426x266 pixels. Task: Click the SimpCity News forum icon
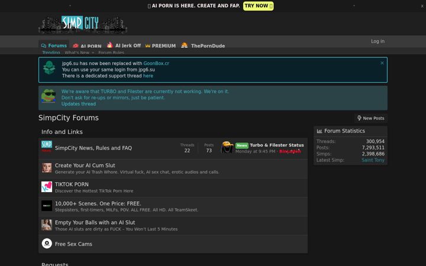[x=47, y=147]
